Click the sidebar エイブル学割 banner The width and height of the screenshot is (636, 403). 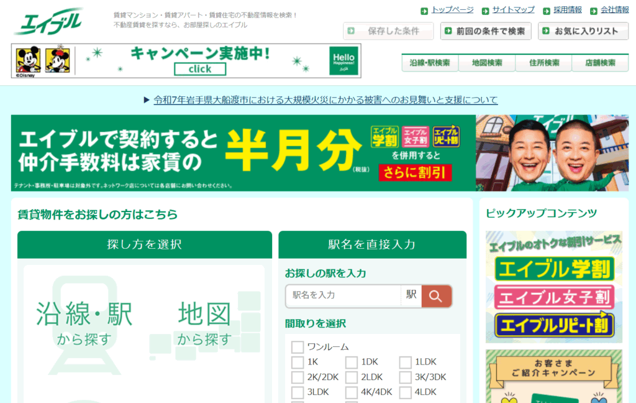[554, 269]
